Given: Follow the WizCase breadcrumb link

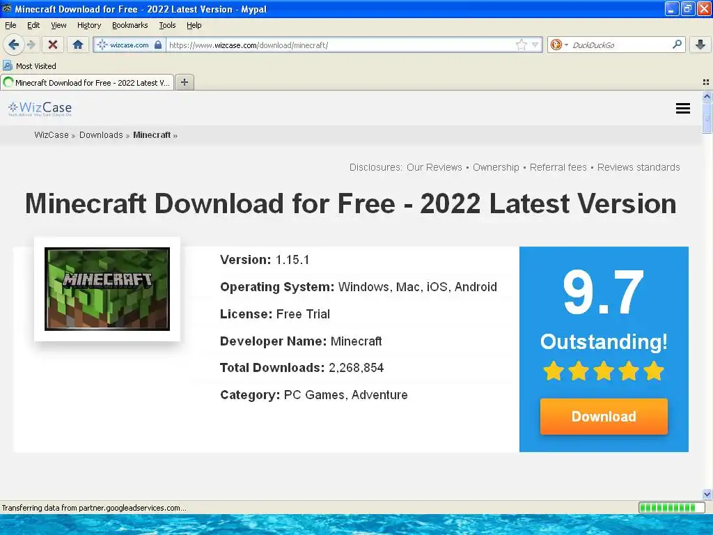Looking at the screenshot, I should click(x=52, y=135).
